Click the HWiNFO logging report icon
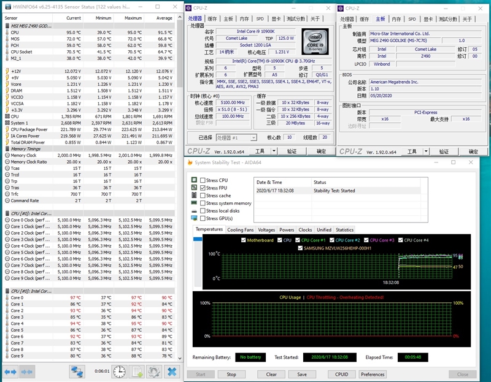The width and height of the screenshot is (491, 382). [138, 373]
